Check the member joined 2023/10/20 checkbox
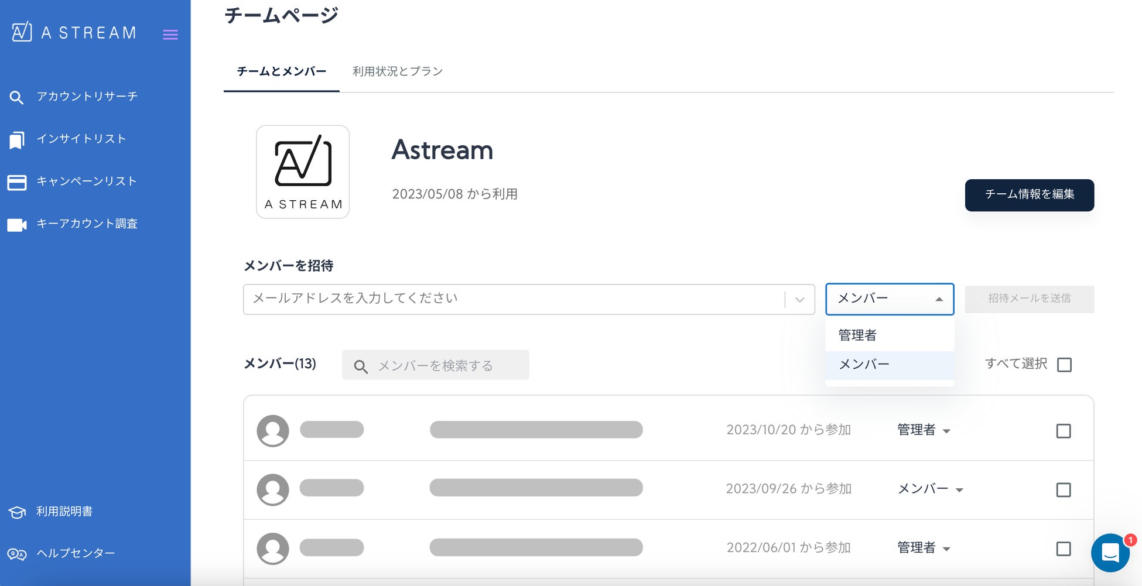 pos(1064,431)
